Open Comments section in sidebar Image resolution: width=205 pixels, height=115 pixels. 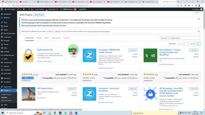tap(7, 37)
